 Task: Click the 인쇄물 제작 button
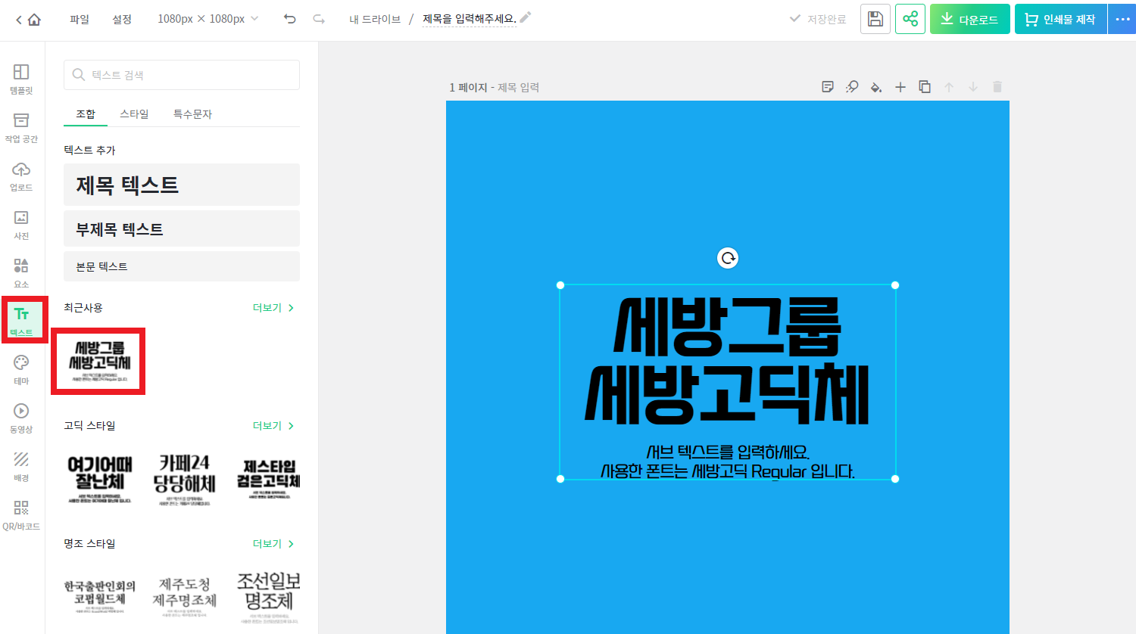(x=1061, y=19)
